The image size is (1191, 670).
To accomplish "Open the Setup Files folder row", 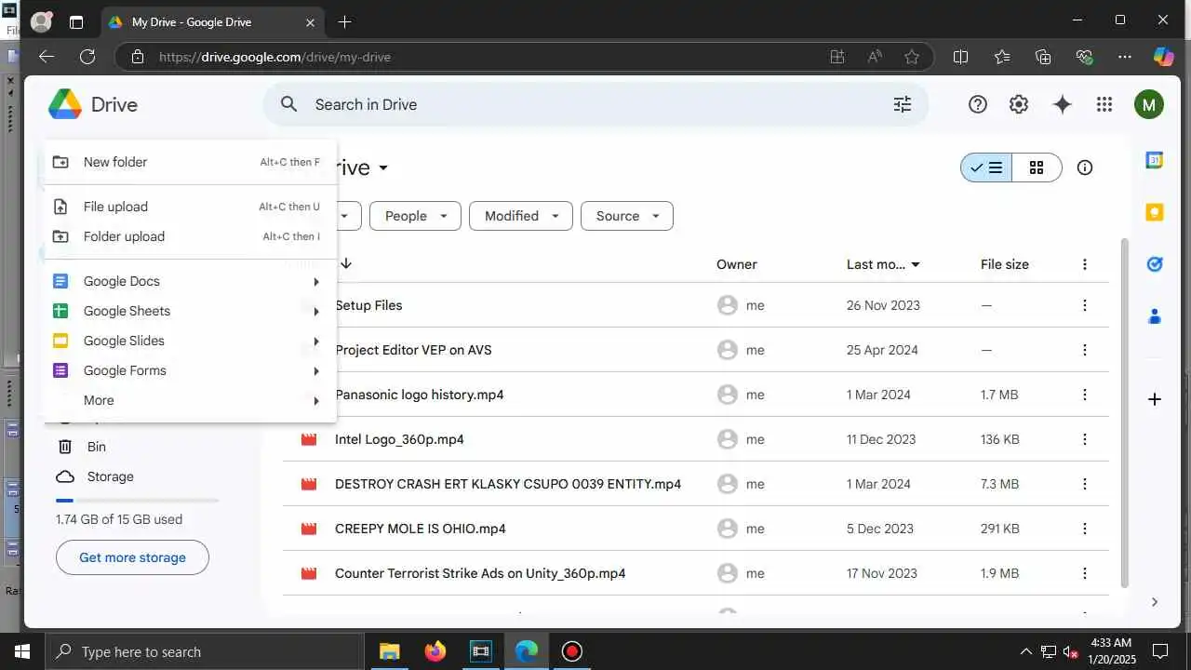I will (x=696, y=305).
